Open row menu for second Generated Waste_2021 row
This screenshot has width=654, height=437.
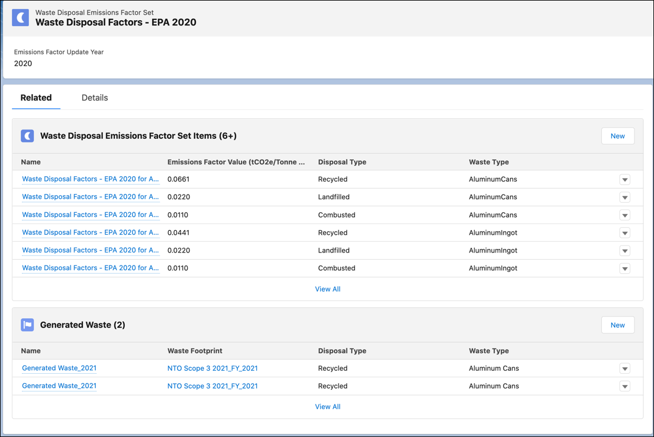coord(625,387)
